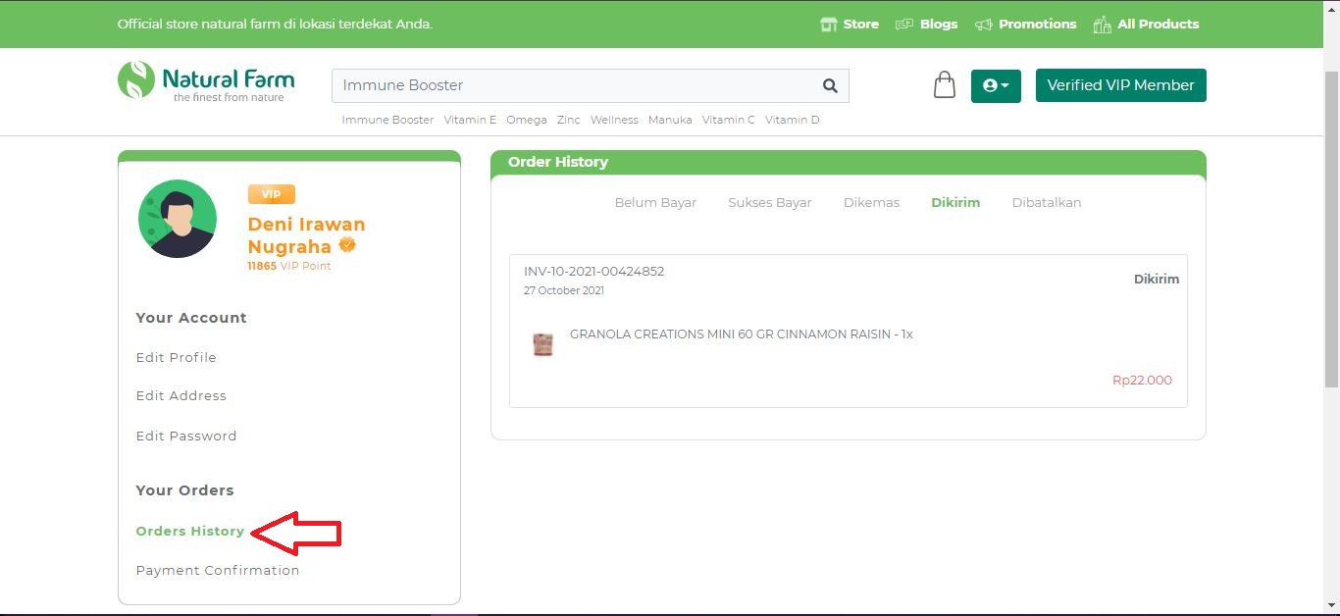The width and height of the screenshot is (1340, 616).
Task: Open the Edit Profile link
Action: pyautogui.click(x=177, y=358)
